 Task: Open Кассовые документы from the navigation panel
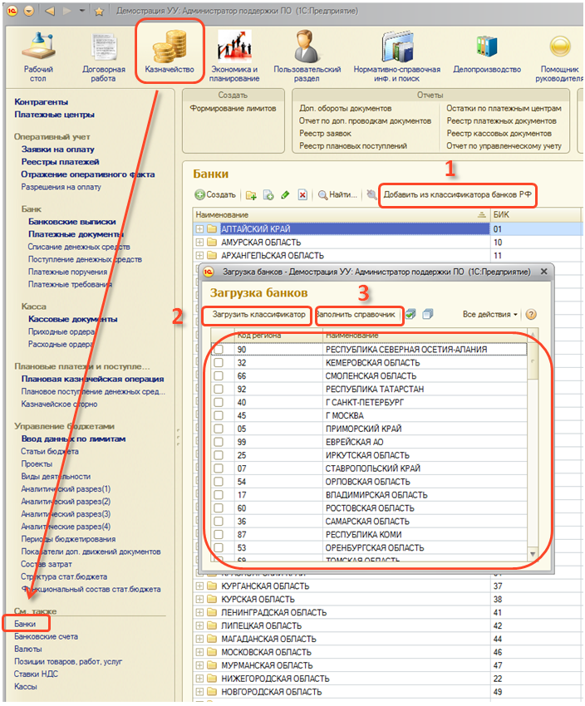[x=69, y=319]
